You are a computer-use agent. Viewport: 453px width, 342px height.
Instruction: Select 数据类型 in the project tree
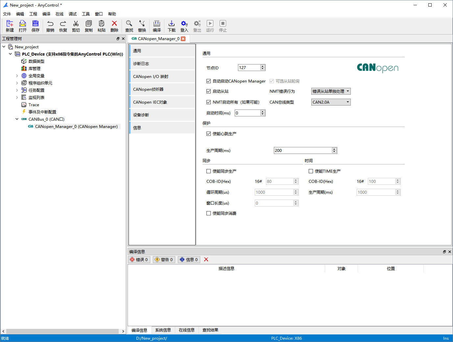pos(36,61)
